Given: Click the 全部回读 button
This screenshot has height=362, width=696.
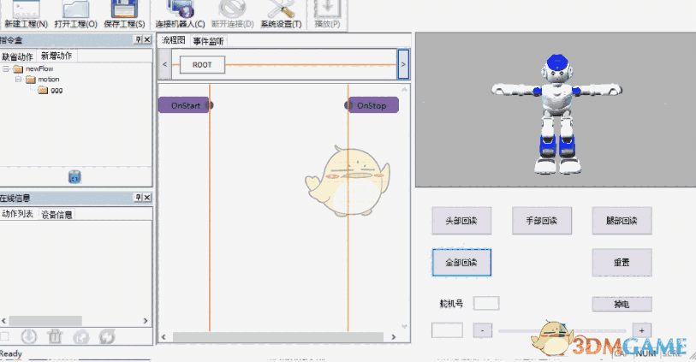Looking at the screenshot, I should 461,262.
